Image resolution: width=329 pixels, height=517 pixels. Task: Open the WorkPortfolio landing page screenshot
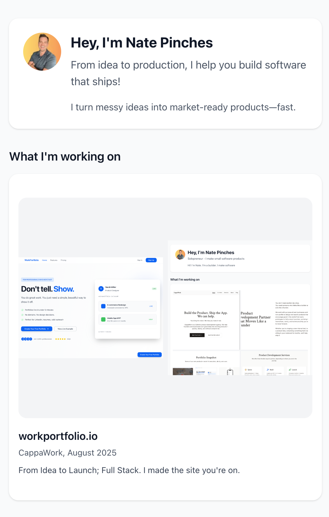click(x=91, y=308)
